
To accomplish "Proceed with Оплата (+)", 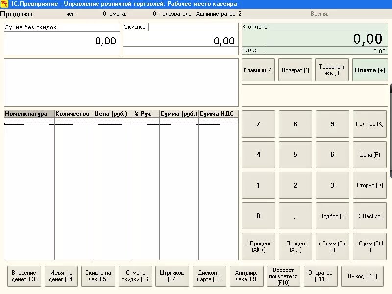I will pos(370,70).
